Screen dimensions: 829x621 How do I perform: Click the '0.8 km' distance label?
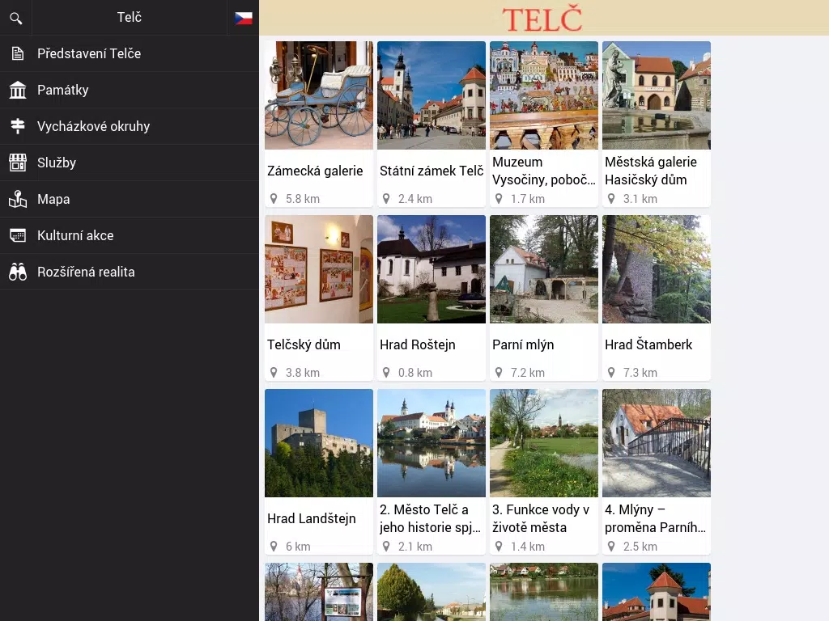tap(415, 373)
